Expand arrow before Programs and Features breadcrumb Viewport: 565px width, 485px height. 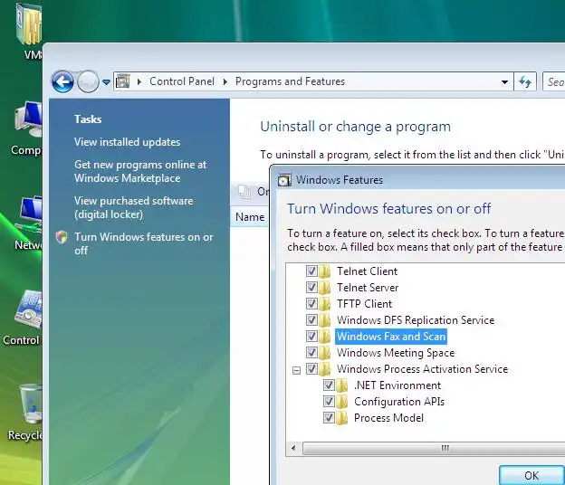(225, 81)
